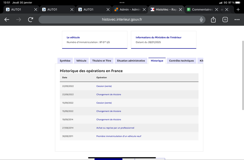Click the page vertical scrollbar

point(243,75)
